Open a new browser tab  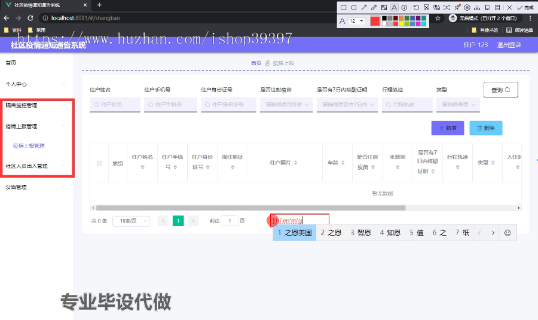coord(99,5)
